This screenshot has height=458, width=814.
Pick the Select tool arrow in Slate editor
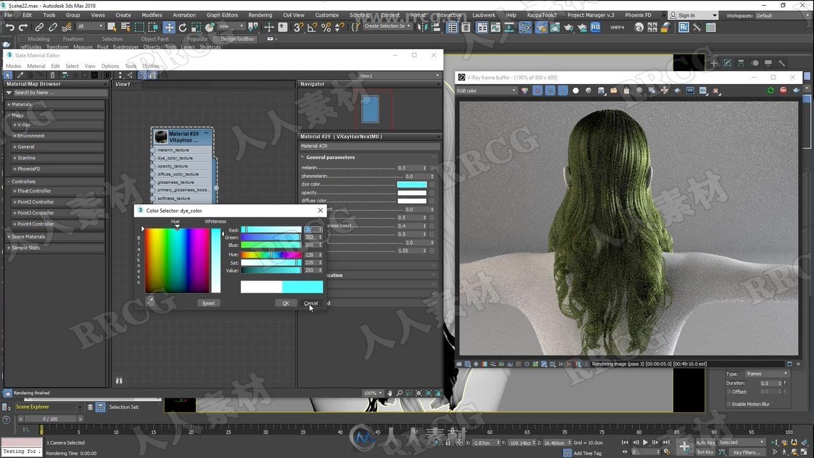pos(8,75)
